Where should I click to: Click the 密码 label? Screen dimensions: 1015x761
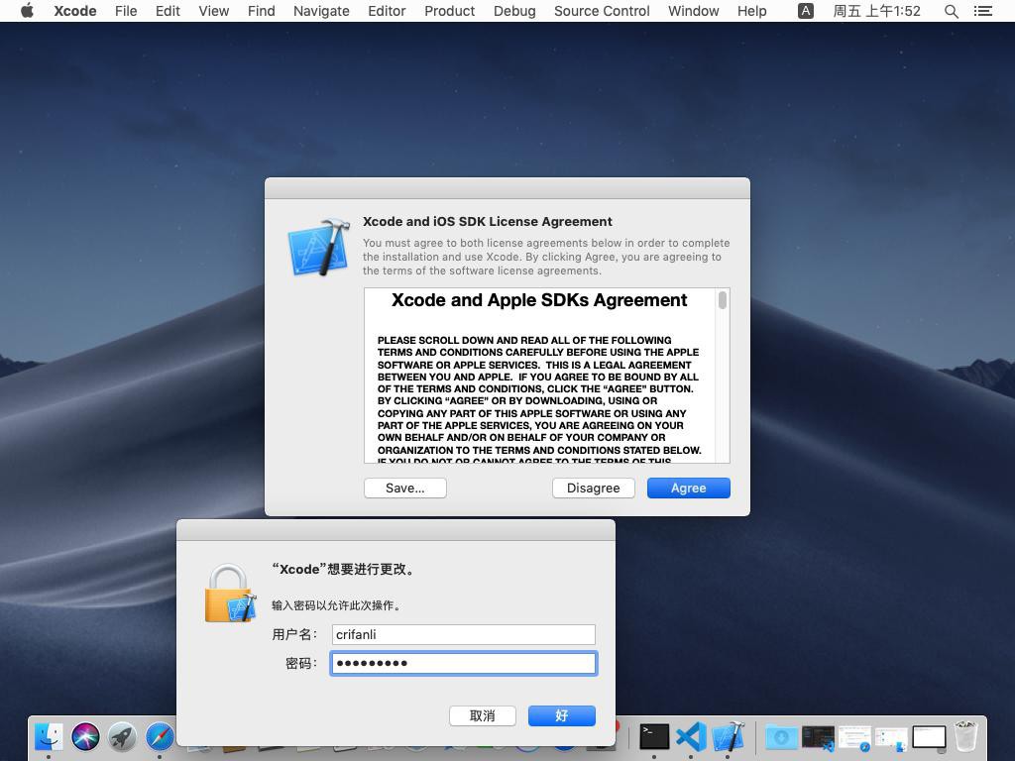tap(301, 663)
